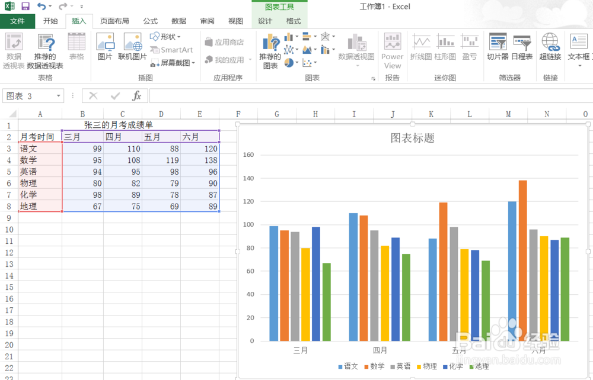Switch to the Formulas (公式) tab
This screenshot has width=593, height=380.
point(150,21)
